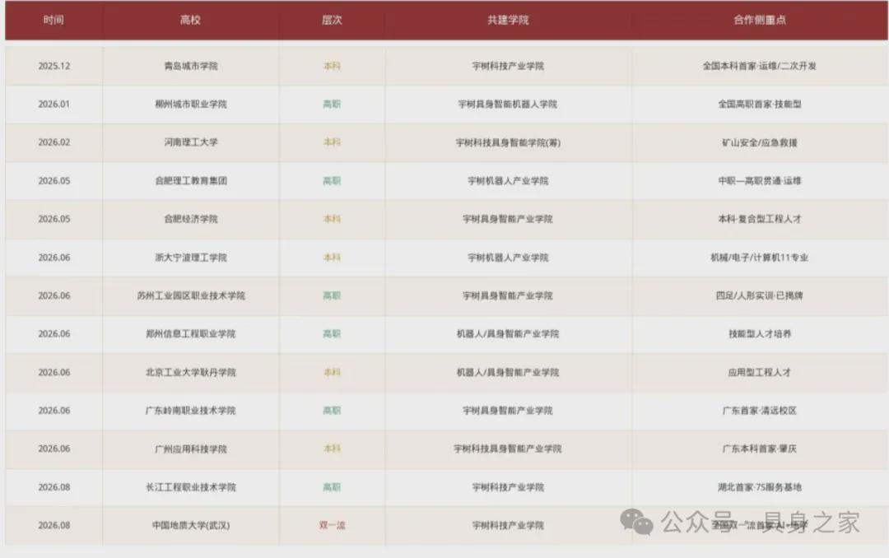Click 四足/人形实训·已揭牌 cell
Image resolution: width=889 pixels, height=558 pixels.
760,295
